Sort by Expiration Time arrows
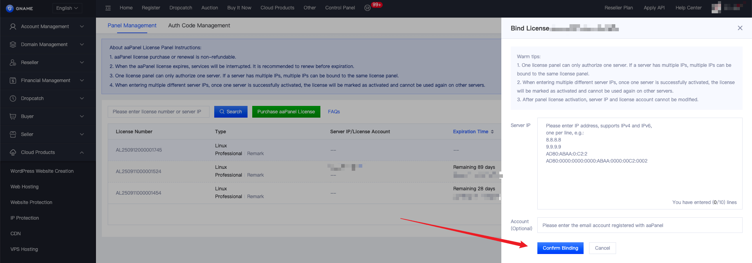Image resolution: width=752 pixels, height=263 pixels. [x=492, y=132]
